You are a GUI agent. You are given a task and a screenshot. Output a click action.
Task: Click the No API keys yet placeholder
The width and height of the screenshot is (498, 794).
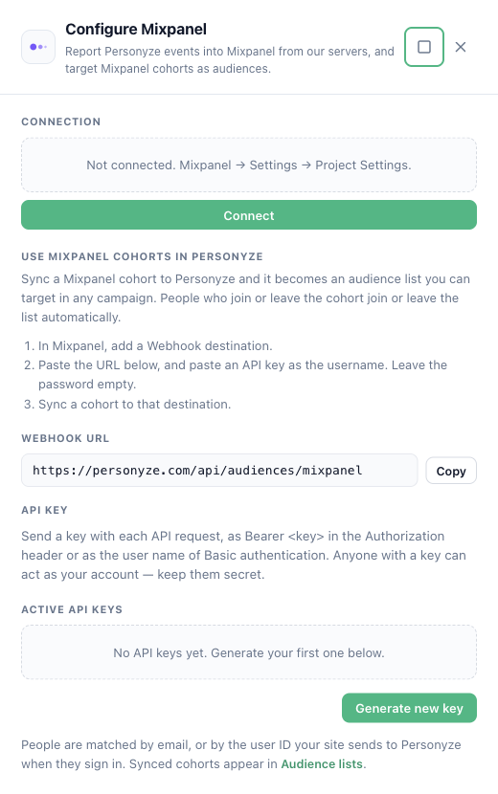pyautogui.click(x=249, y=652)
